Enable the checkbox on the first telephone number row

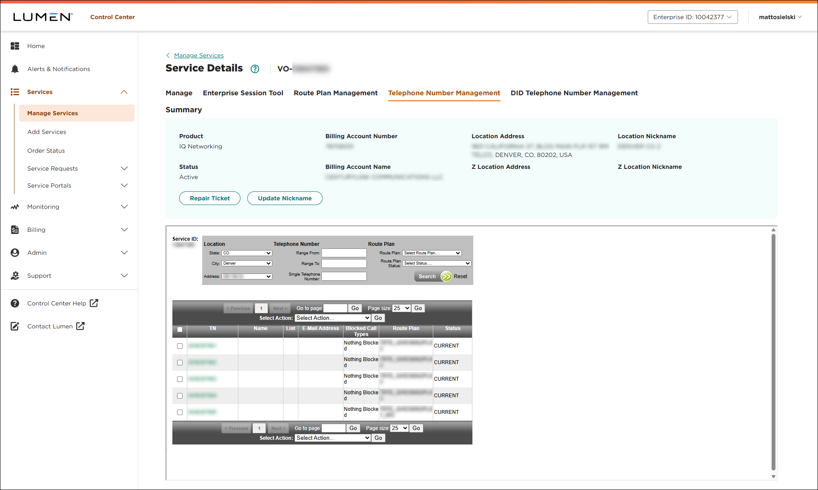click(180, 346)
